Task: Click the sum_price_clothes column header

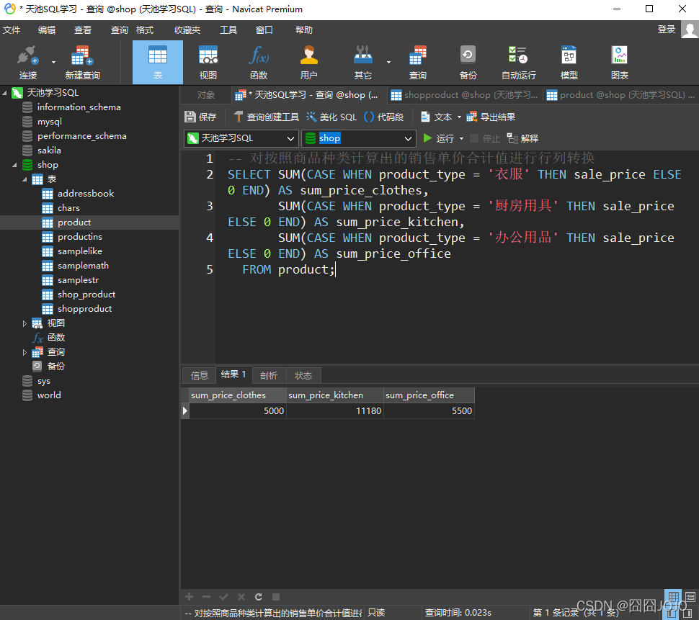Action: (238, 395)
